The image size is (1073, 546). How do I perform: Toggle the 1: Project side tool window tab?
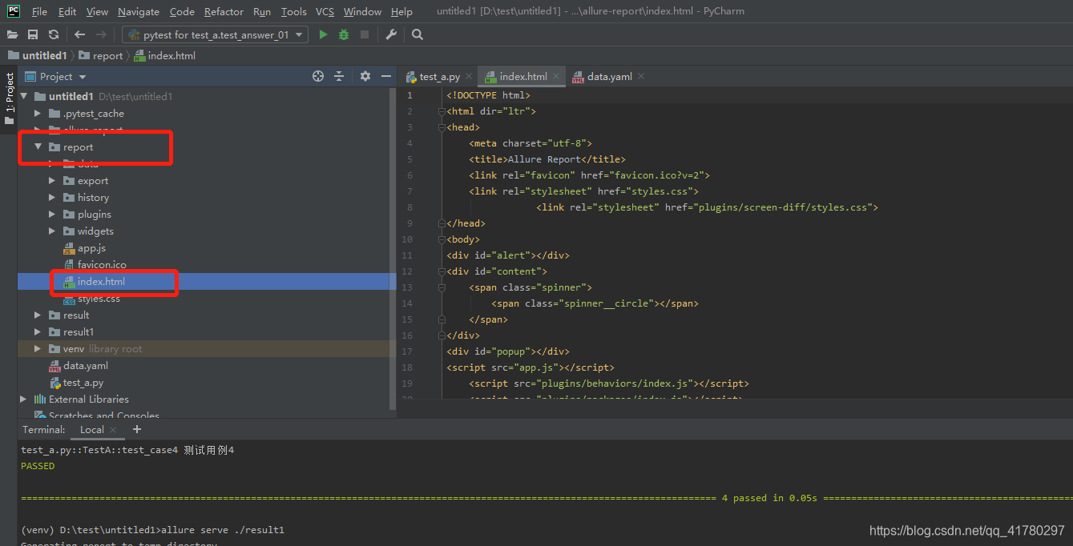click(9, 99)
